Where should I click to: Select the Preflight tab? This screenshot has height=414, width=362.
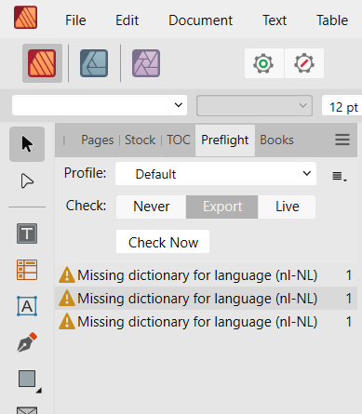click(225, 140)
